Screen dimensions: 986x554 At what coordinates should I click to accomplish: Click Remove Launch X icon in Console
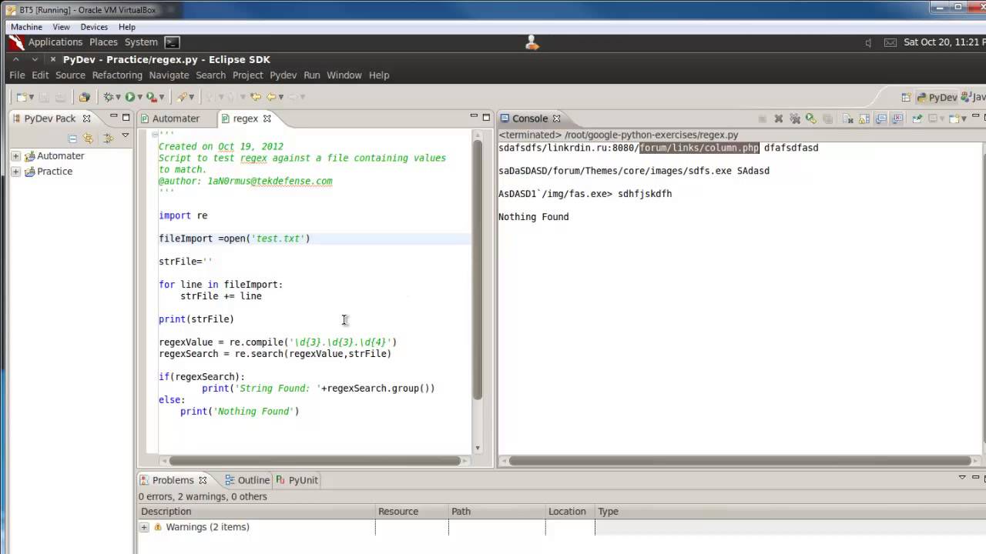tap(779, 118)
